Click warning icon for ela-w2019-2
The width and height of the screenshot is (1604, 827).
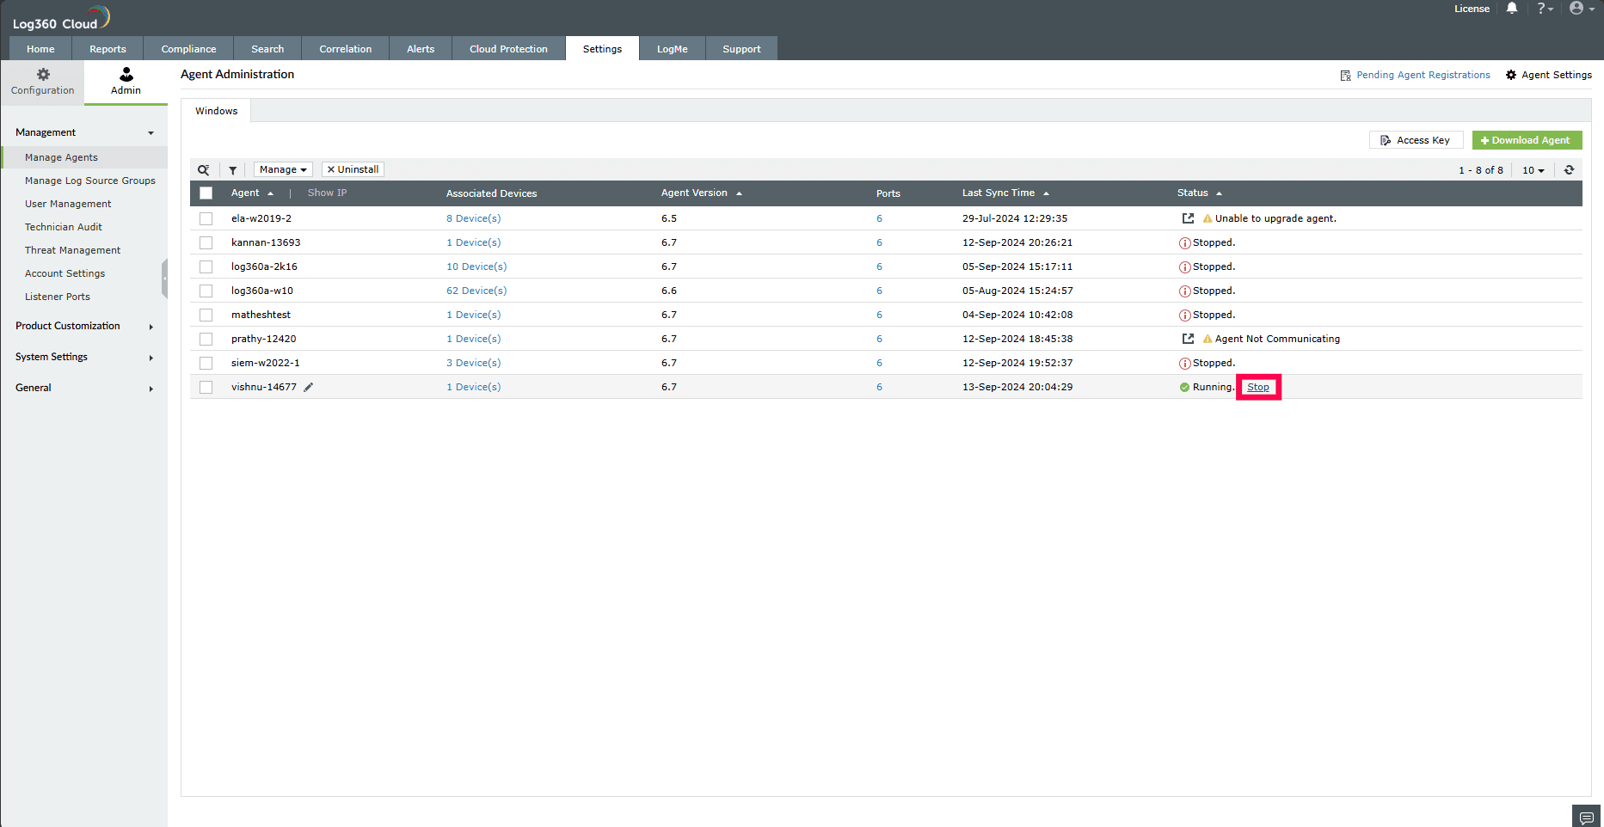tap(1208, 218)
